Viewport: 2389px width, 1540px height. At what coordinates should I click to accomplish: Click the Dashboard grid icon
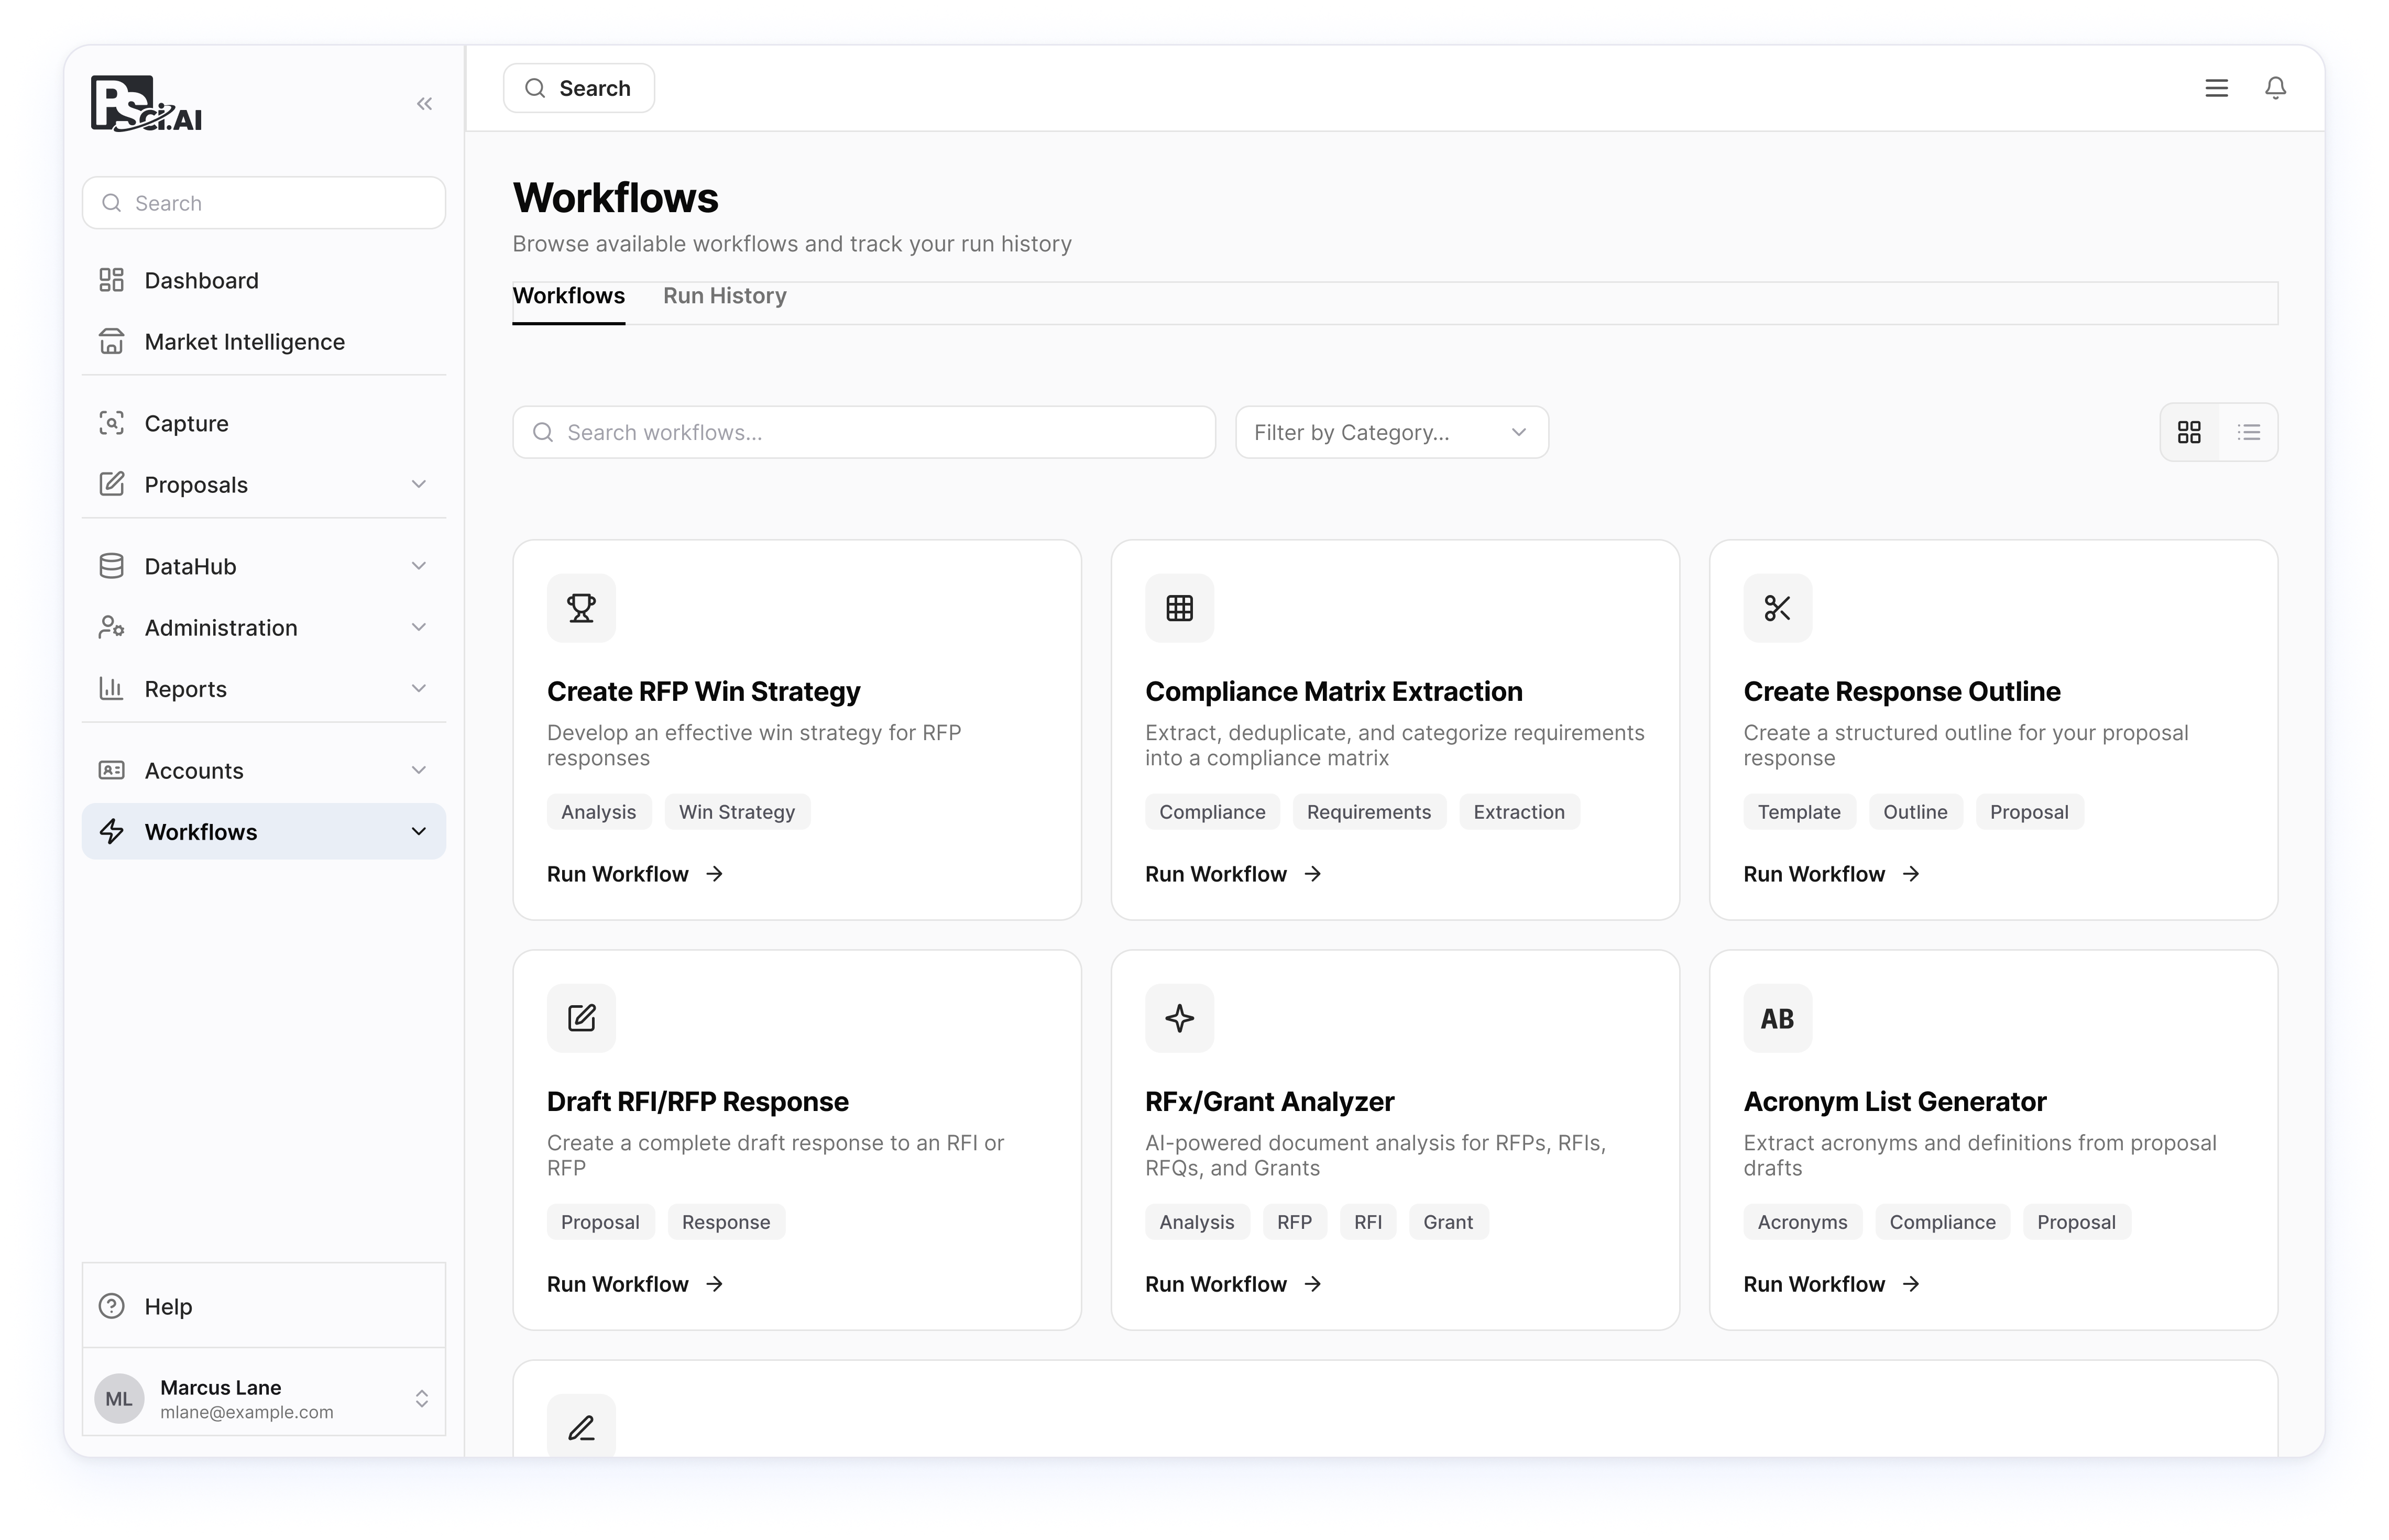(111, 280)
